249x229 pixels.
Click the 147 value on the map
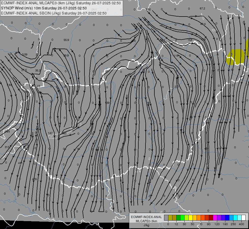pyautogui.click(x=50, y=133)
